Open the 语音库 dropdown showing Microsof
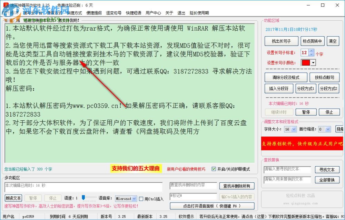Image resolution: width=345 pixels, height=220 pixels. pyautogui.click(x=126, y=199)
